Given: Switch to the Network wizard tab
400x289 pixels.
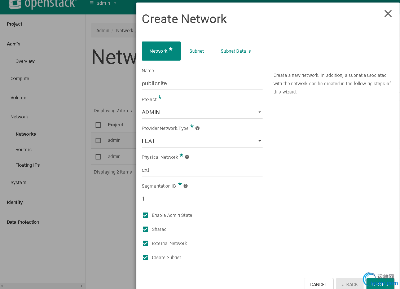Looking at the screenshot, I should pos(161,51).
